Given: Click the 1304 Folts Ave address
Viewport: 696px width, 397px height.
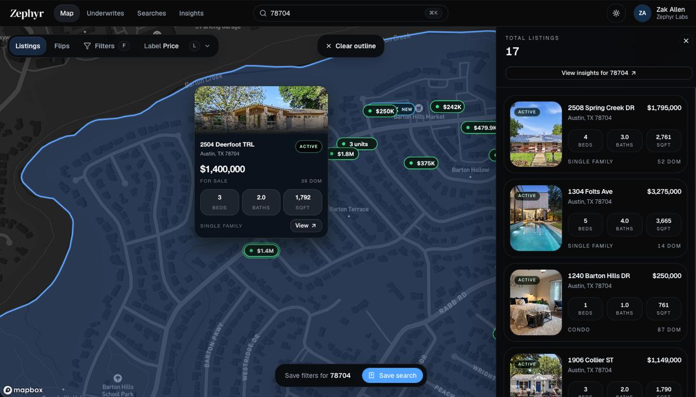Looking at the screenshot, I should coord(590,192).
